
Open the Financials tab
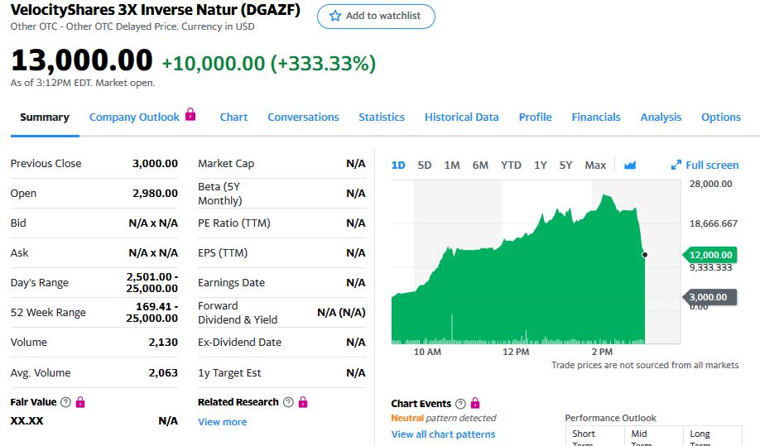(596, 117)
